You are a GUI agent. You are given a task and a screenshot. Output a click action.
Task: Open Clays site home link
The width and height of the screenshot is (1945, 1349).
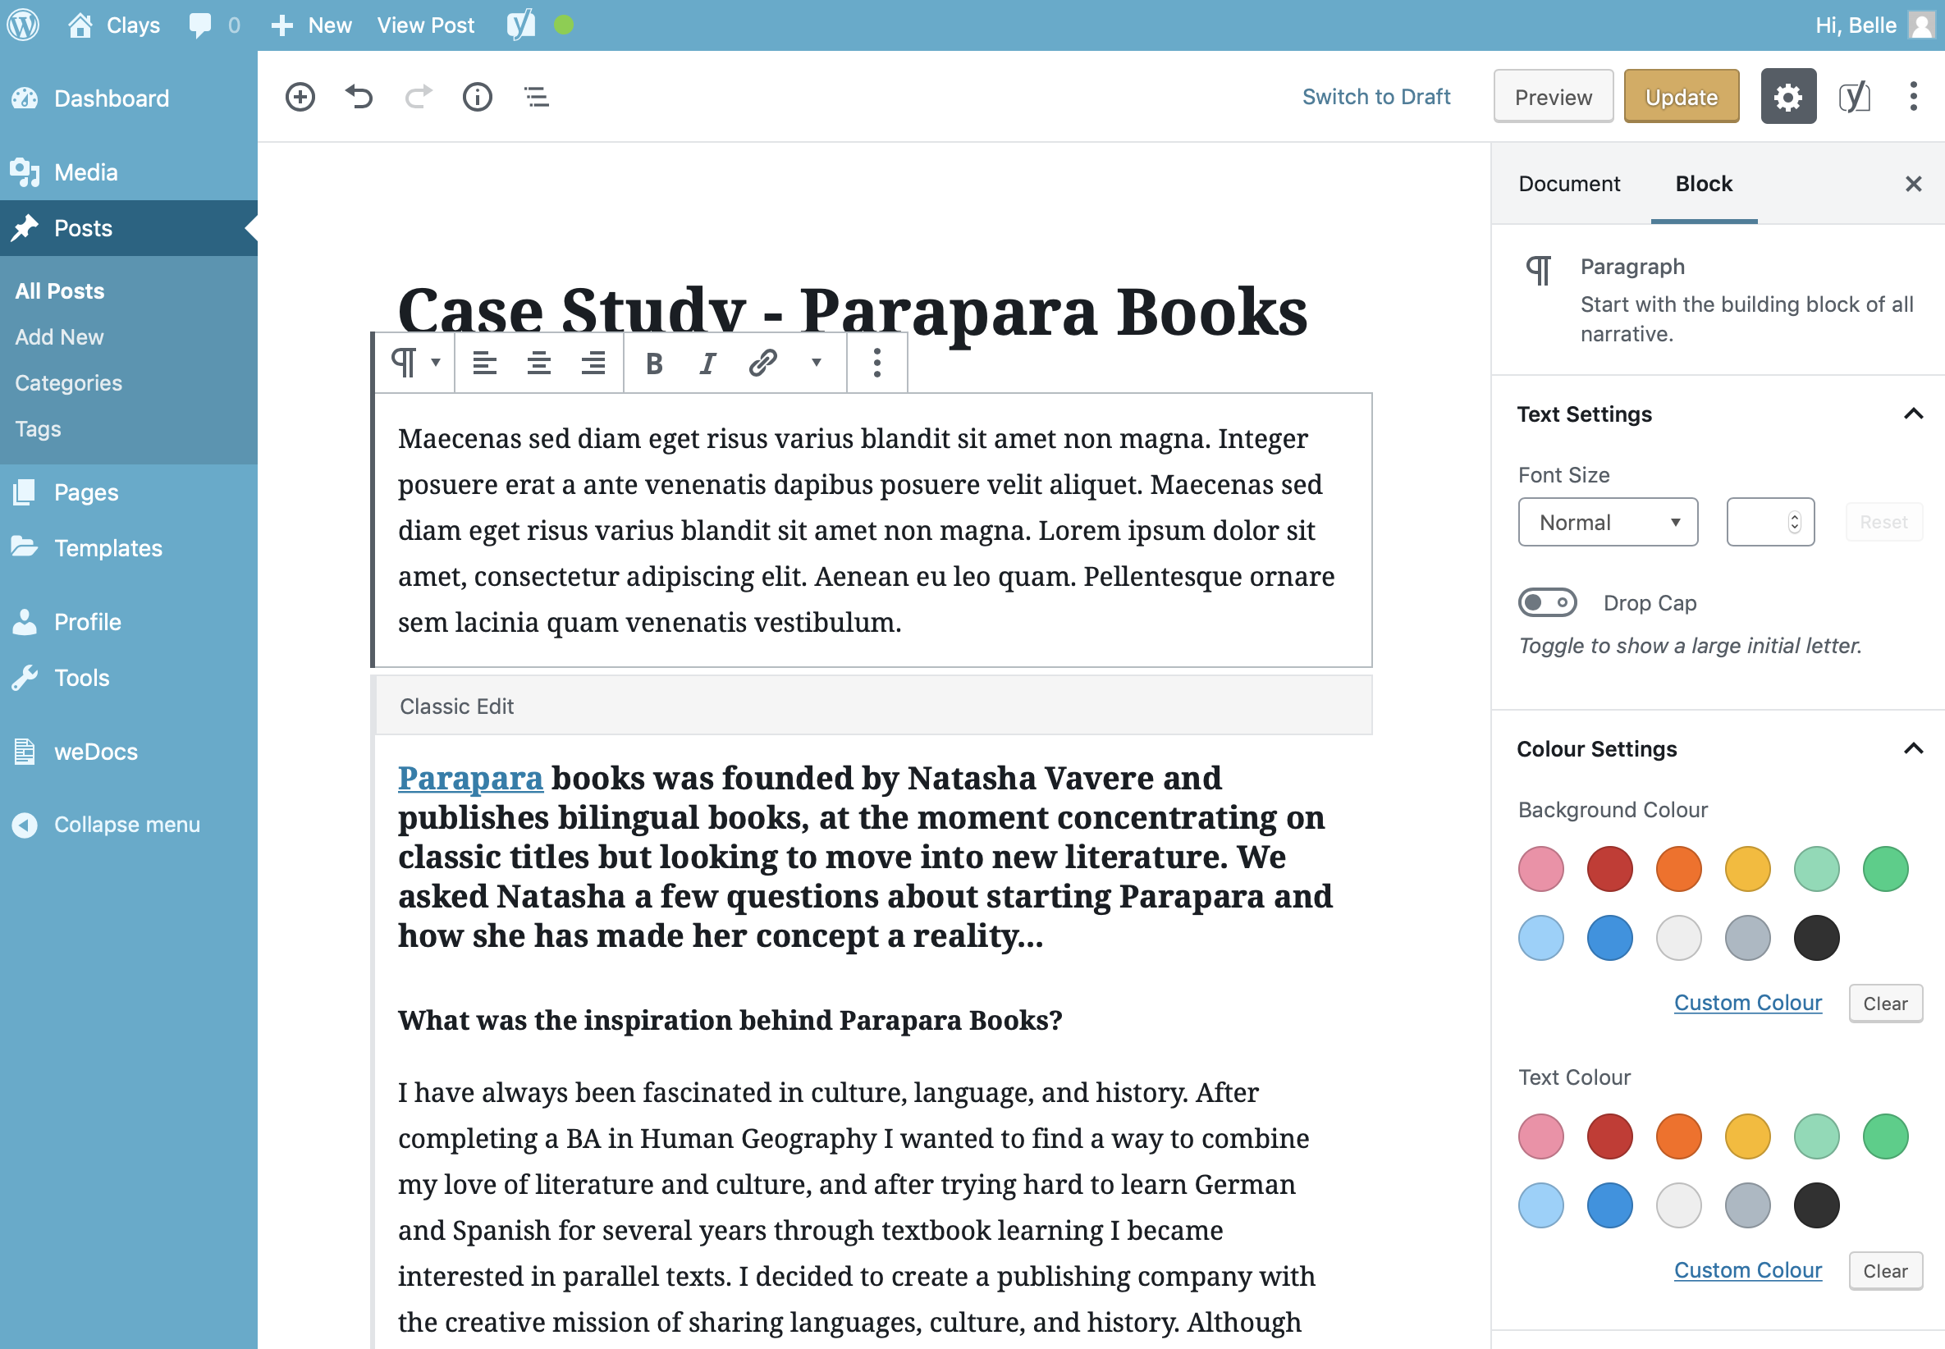[x=114, y=25]
